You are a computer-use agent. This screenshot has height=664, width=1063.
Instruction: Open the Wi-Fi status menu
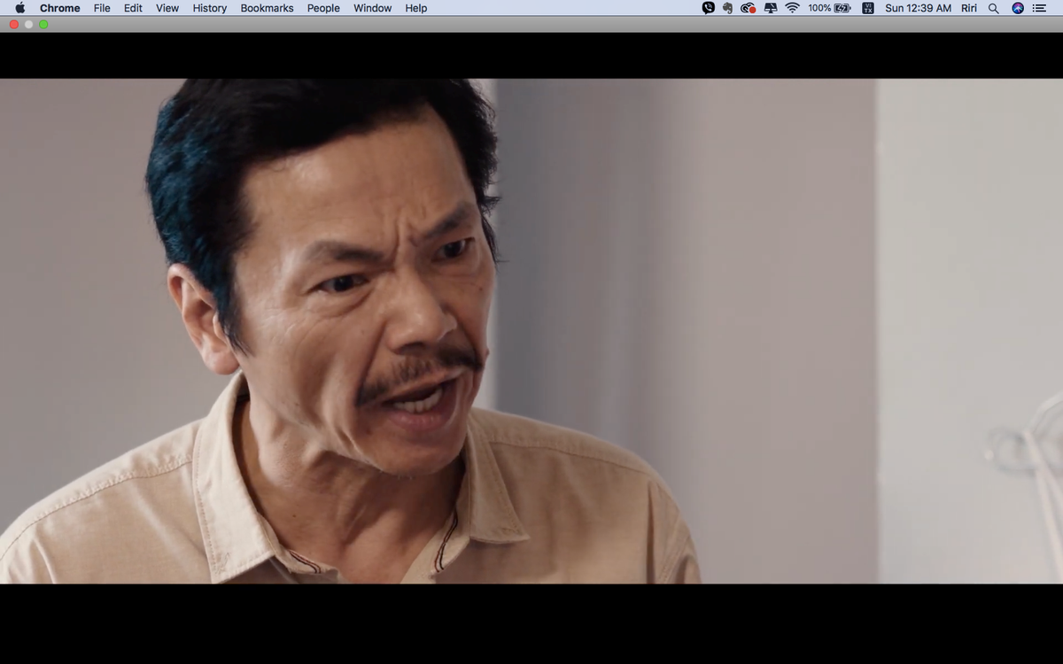792,8
